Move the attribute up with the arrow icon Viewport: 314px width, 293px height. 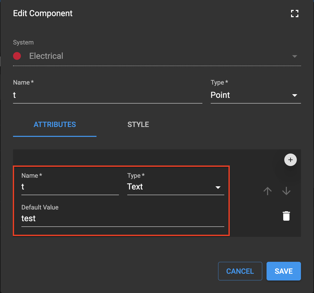(268, 191)
